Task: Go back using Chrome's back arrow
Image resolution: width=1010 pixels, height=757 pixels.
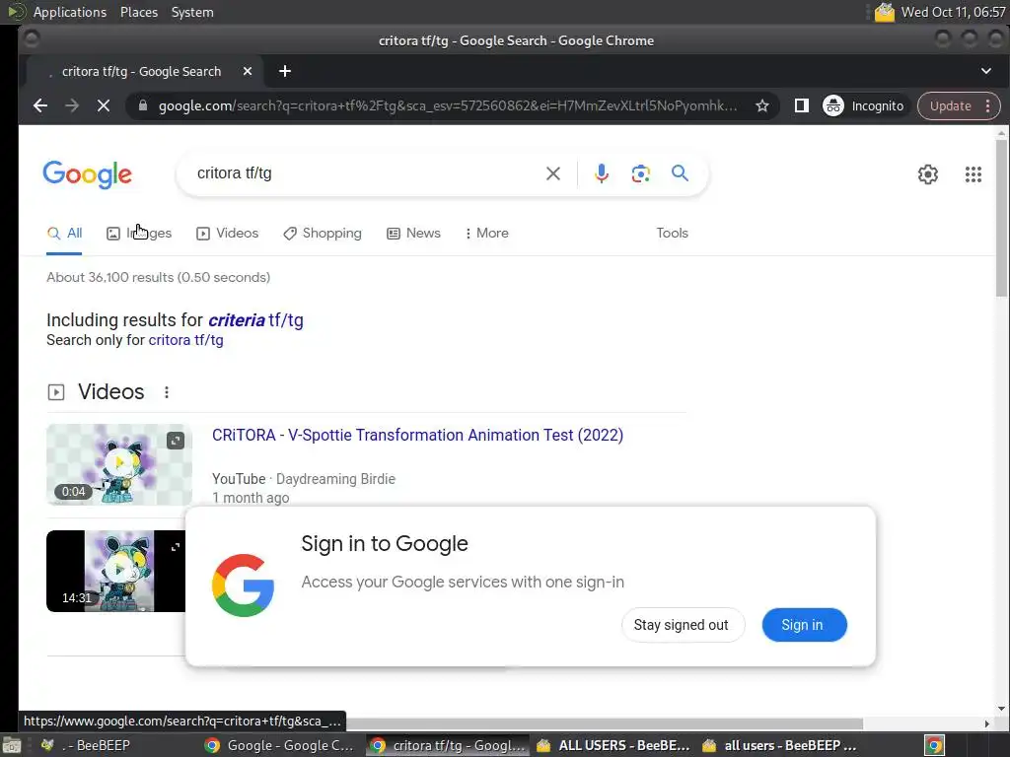Action: (40, 105)
